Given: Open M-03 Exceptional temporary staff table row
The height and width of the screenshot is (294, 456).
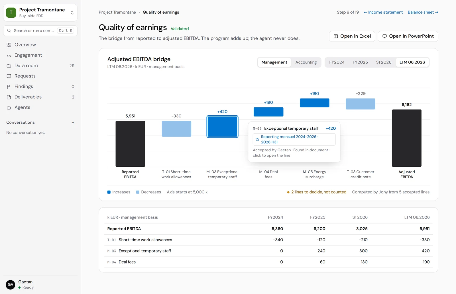Looking at the screenshot, I should point(268,251).
